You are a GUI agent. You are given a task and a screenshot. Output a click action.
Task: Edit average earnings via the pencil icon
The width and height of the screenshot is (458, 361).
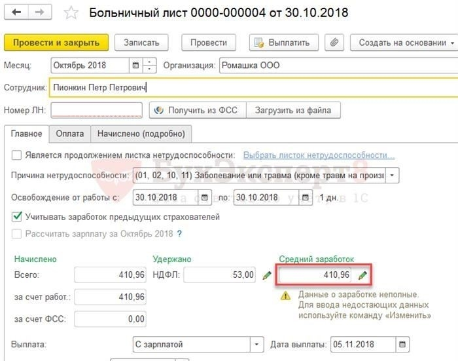click(x=362, y=275)
